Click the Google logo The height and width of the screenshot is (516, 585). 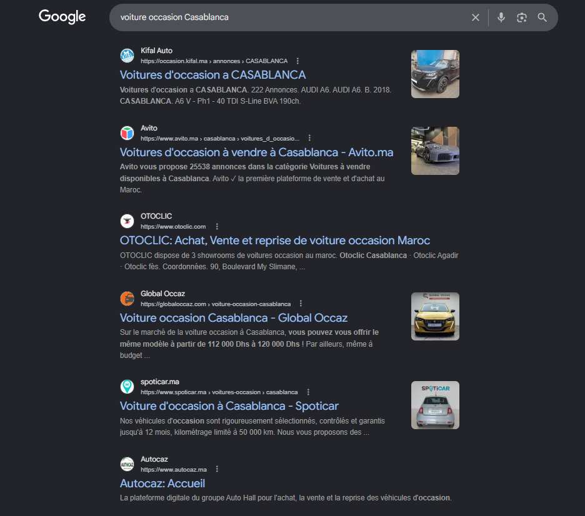pyautogui.click(x=62, y=17)
